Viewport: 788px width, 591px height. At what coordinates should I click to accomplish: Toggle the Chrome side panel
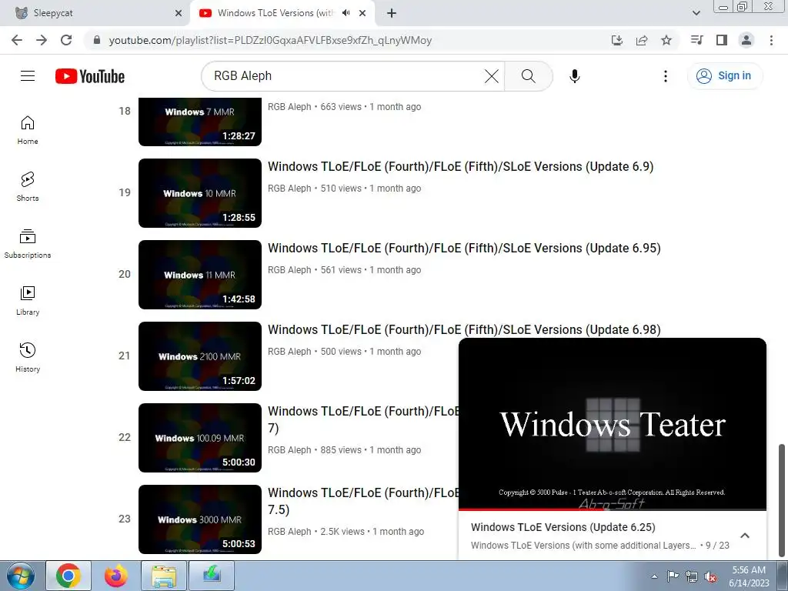(722, 40)
